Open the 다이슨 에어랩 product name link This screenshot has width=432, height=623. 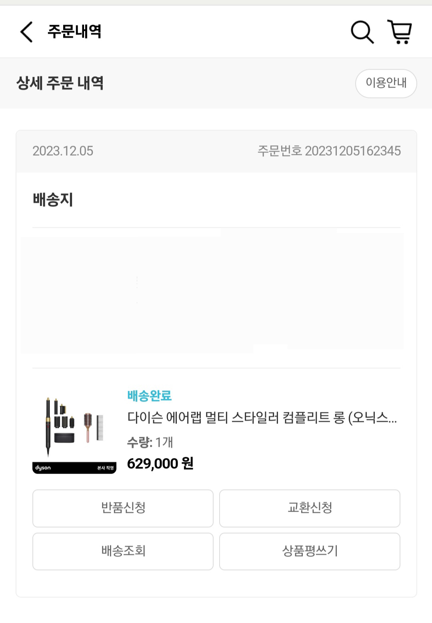262,418
